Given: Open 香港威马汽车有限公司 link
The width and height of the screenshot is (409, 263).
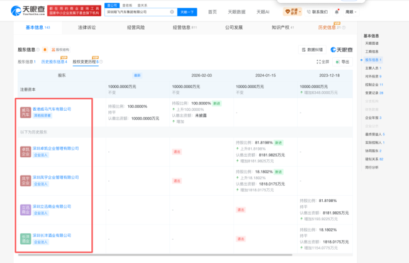Looking at the screenshot, I should (x=52, y=109).
